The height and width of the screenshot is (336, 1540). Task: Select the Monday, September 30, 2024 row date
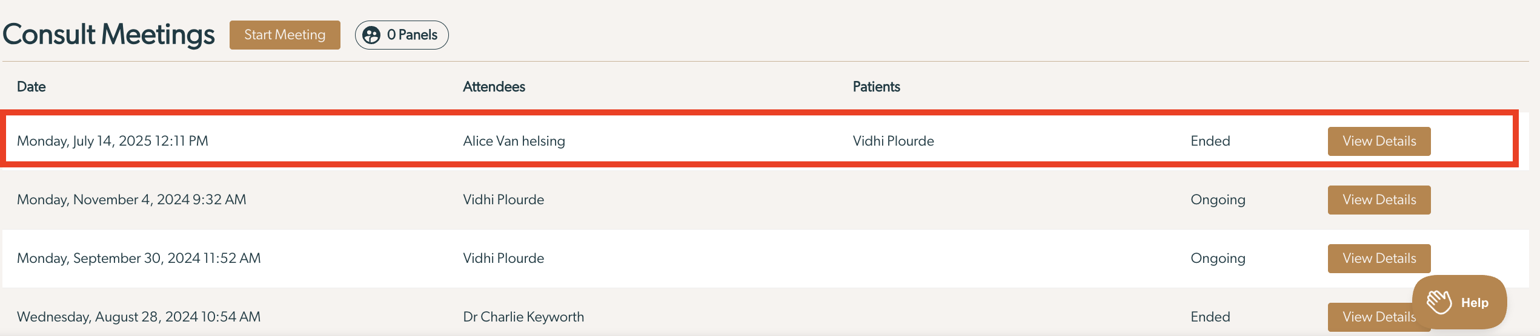pyautogui.click(x=139, y=258)
